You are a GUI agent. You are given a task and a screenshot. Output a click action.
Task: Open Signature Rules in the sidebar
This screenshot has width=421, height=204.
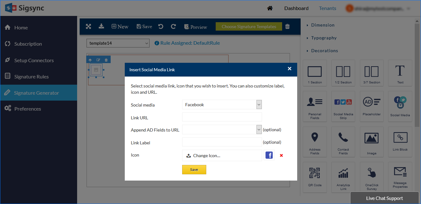[x=31, y=77]
